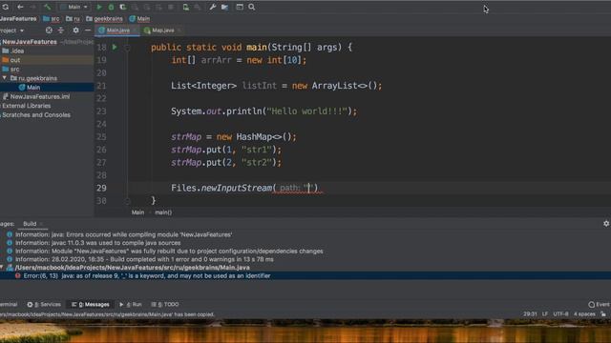Click Collapse All icon in Project panel
This screenshot has height=343, width=611.
61,30
